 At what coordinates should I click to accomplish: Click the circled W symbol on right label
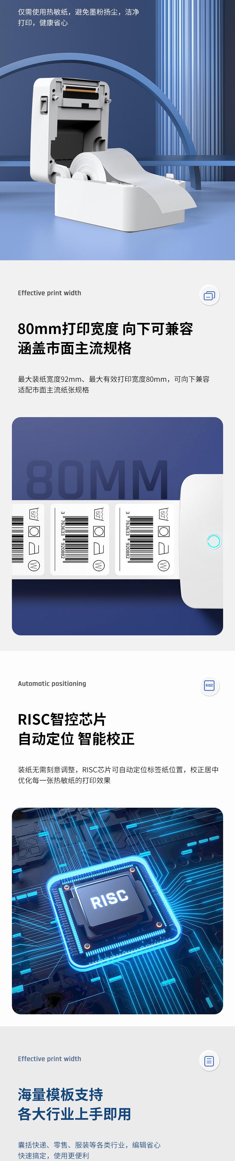(164, 565)
